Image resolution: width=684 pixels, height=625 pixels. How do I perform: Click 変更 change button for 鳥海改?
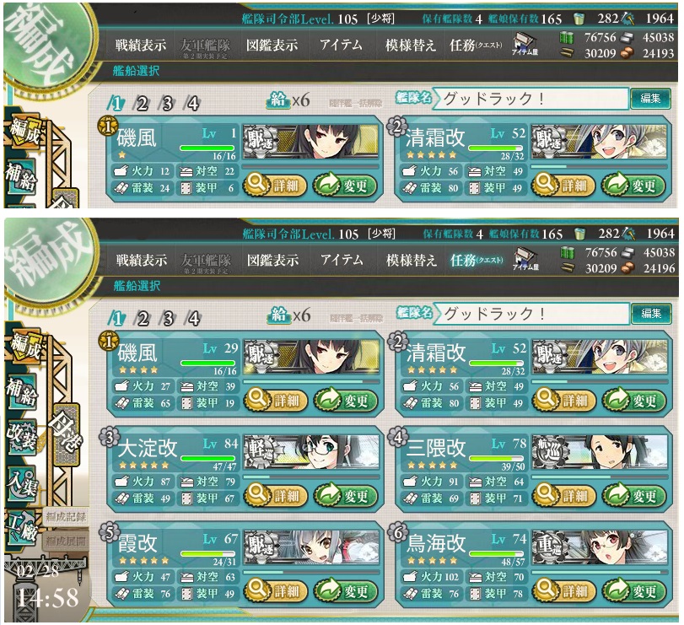tap(634, 590)
